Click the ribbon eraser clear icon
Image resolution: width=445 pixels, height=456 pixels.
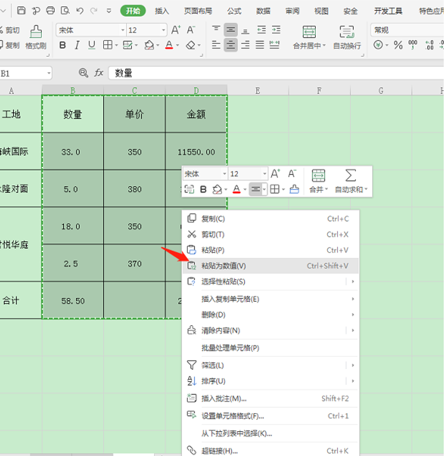(x=191, y=45)
